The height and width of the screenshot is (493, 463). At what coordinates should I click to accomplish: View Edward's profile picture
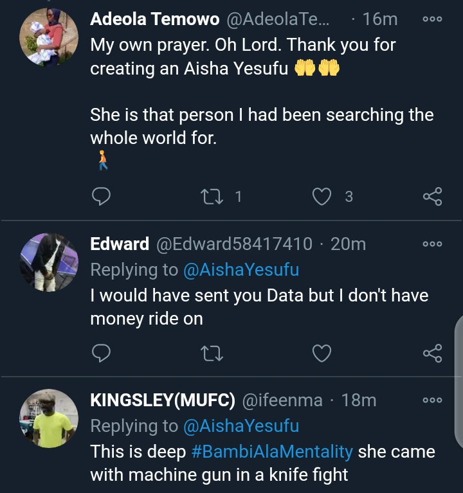[49, 262]
